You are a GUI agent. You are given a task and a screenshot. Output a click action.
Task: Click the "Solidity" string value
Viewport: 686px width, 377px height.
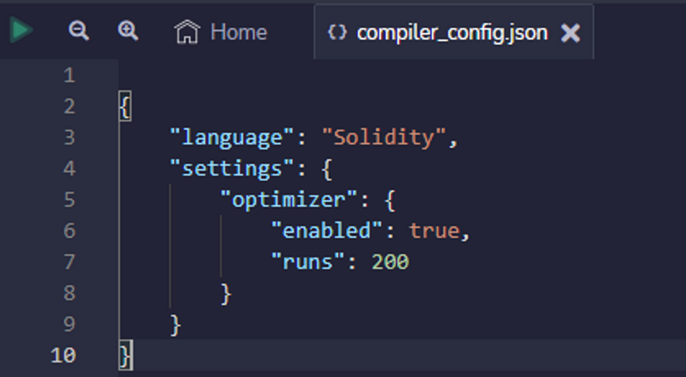[x=384, y=137]
